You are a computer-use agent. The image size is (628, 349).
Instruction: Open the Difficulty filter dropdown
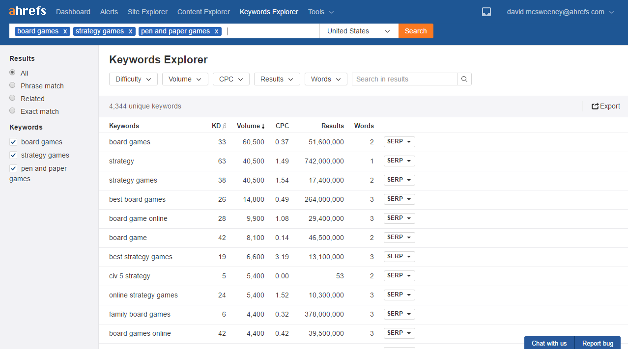pyautogui.click(x=133, y=79)
